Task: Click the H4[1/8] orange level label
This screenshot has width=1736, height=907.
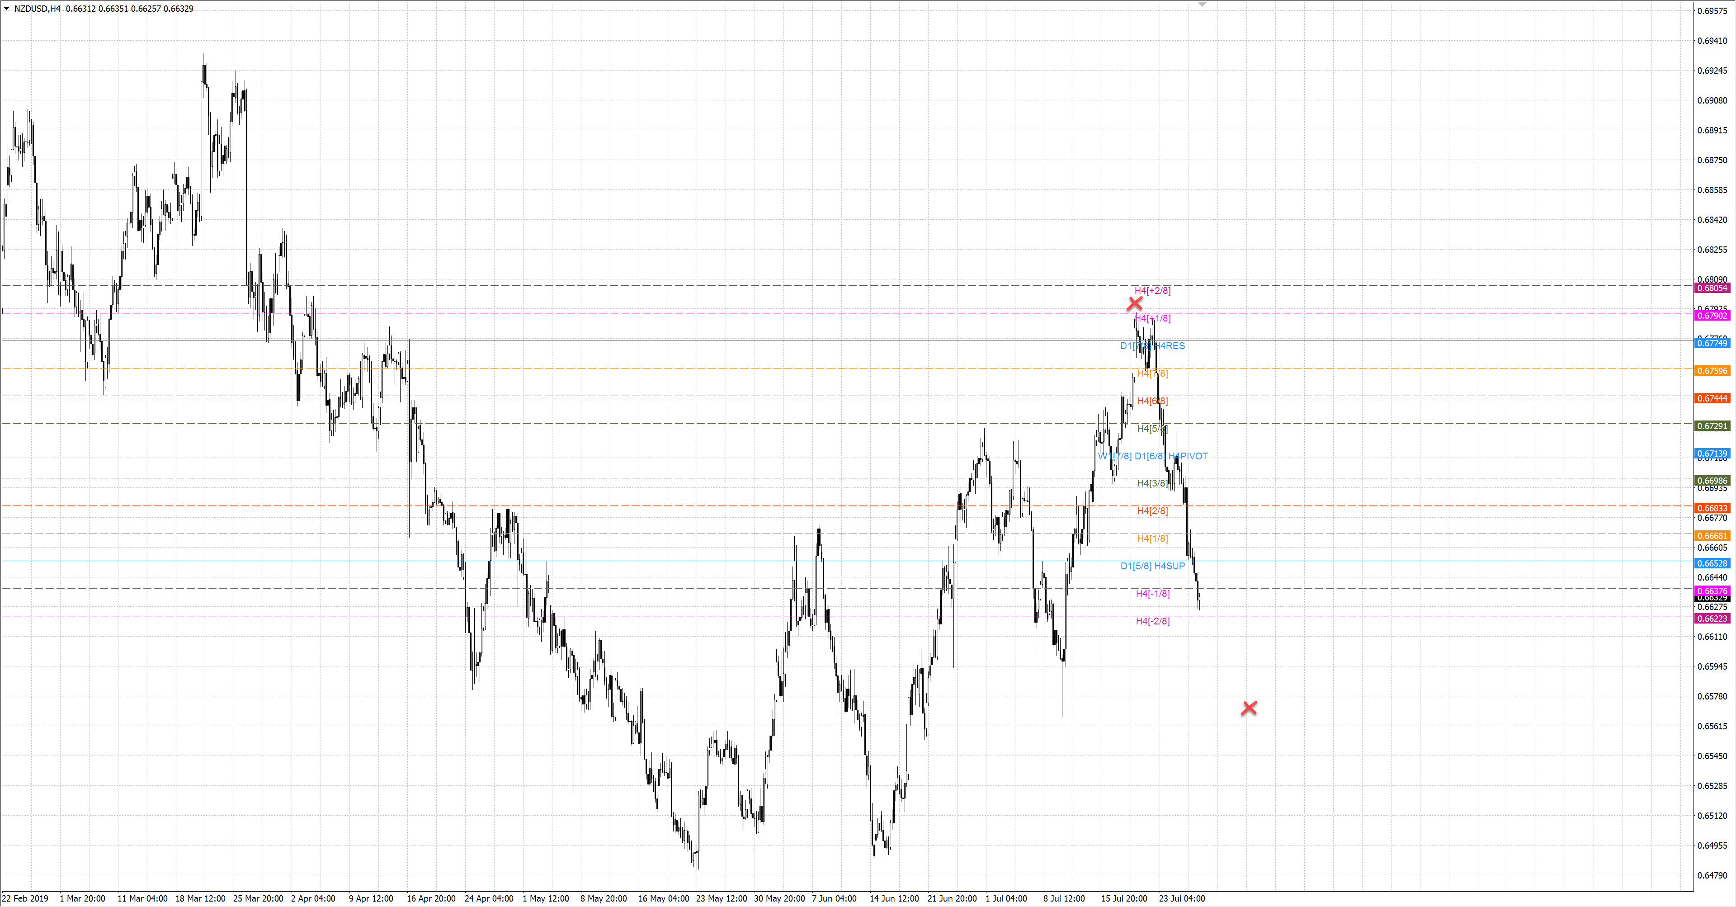Action: coord(1152,539)
